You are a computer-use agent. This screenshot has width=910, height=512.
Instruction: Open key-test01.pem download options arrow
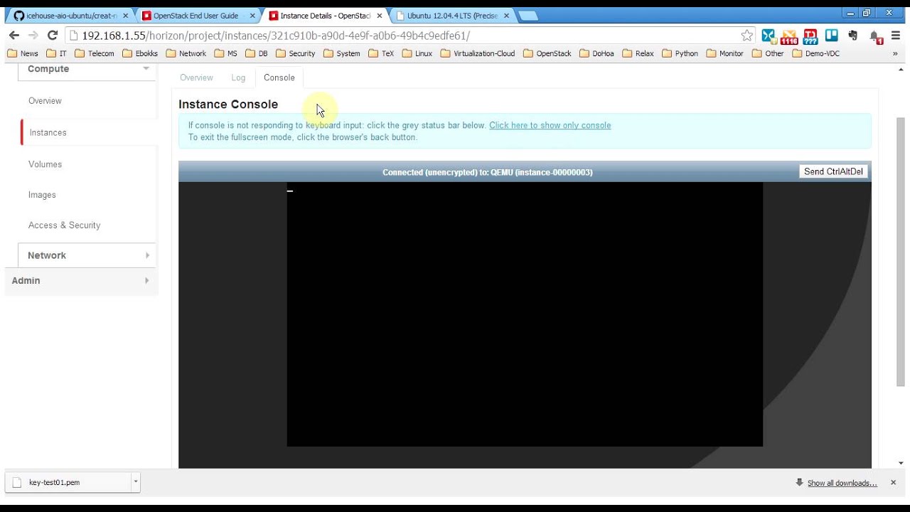pyautogui.click(x=135, y=482)
